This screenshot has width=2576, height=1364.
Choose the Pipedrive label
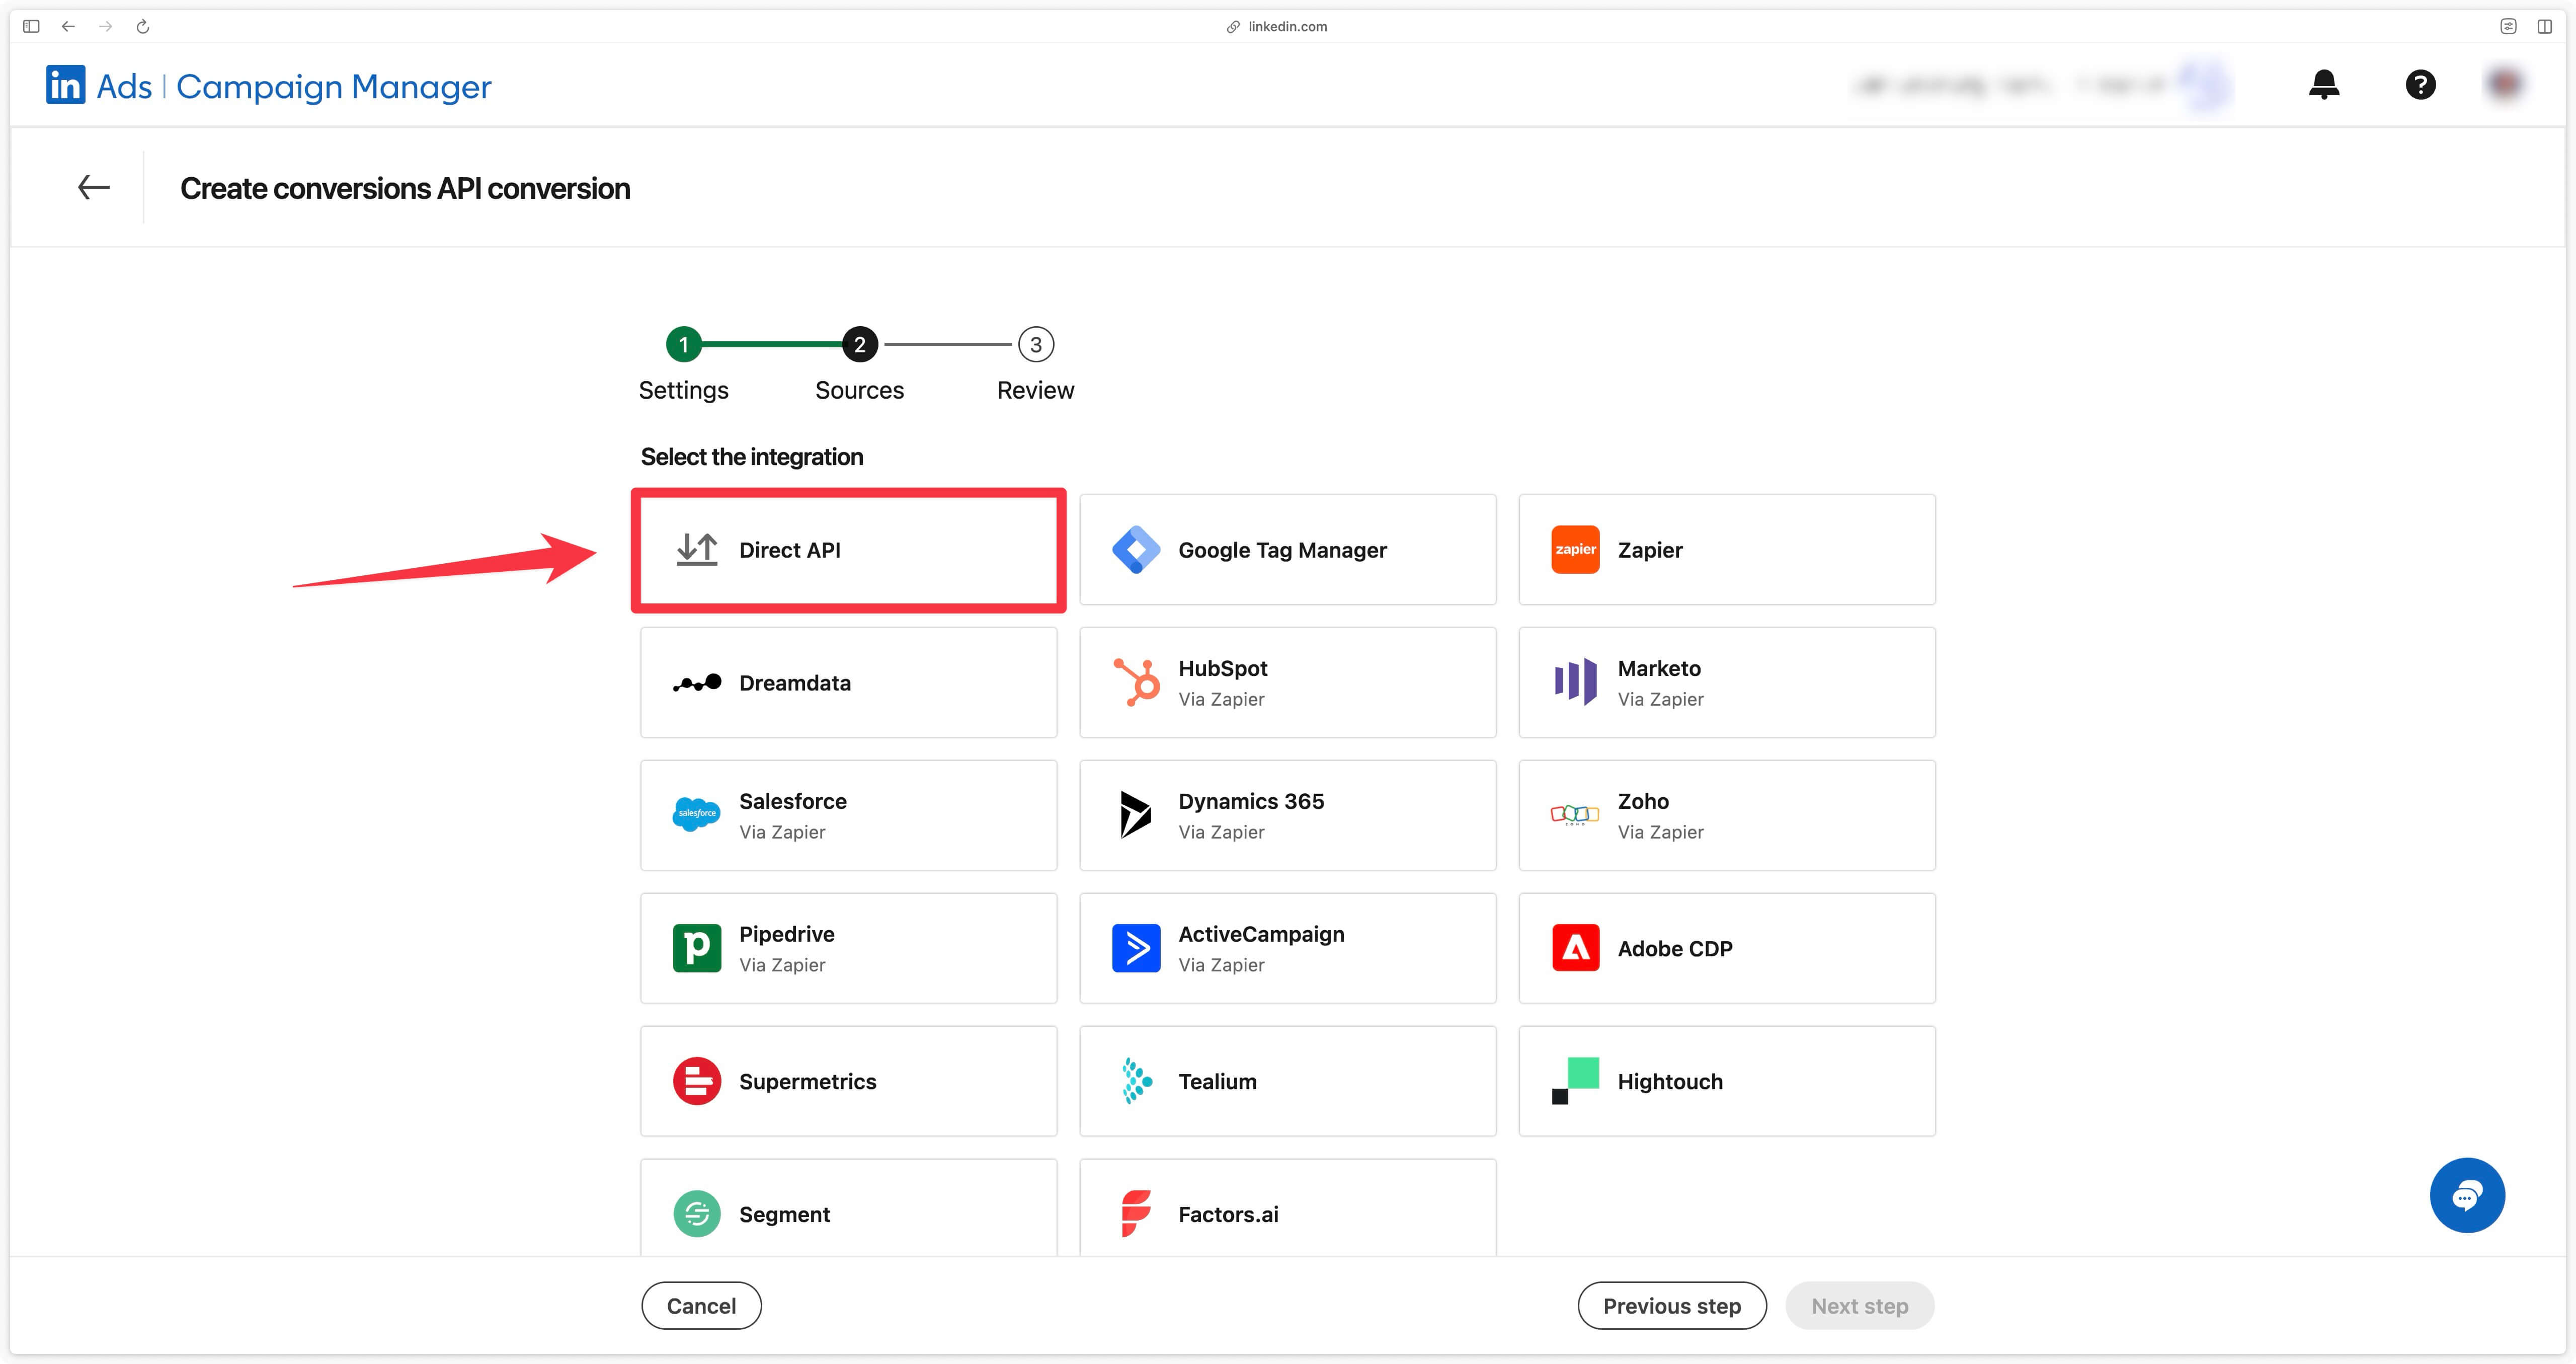[x=787, y=934]
